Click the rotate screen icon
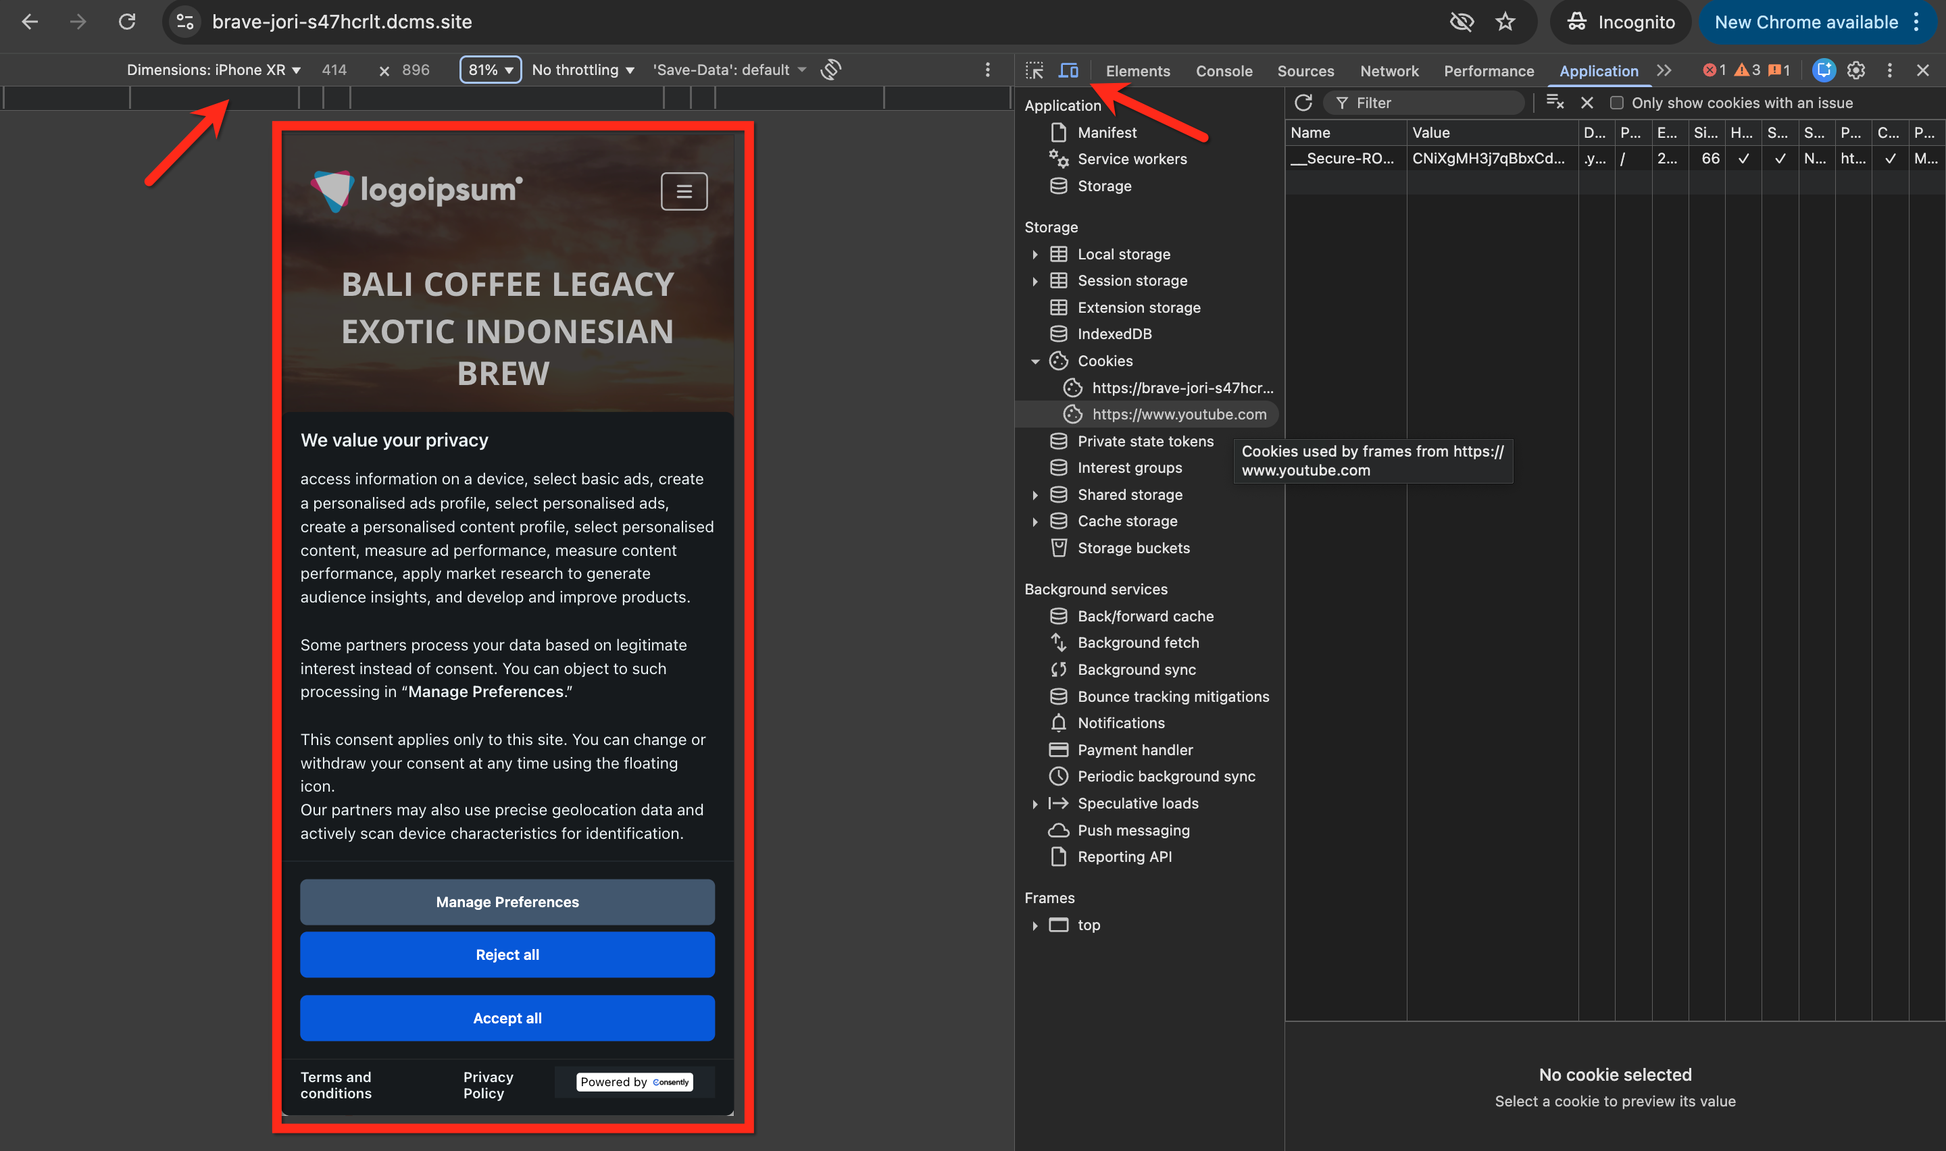Image resolution: width=1946 pixels, height=1151 pixels. coord(830,70)
